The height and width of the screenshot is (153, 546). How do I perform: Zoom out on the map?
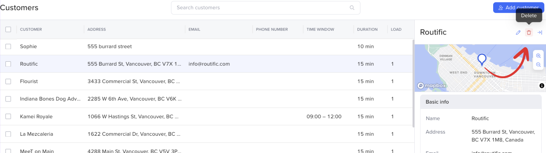[x=538, y=65]
